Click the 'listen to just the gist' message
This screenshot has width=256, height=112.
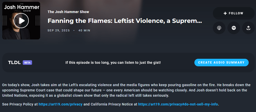pyautogui.click(x=113, y=63)
